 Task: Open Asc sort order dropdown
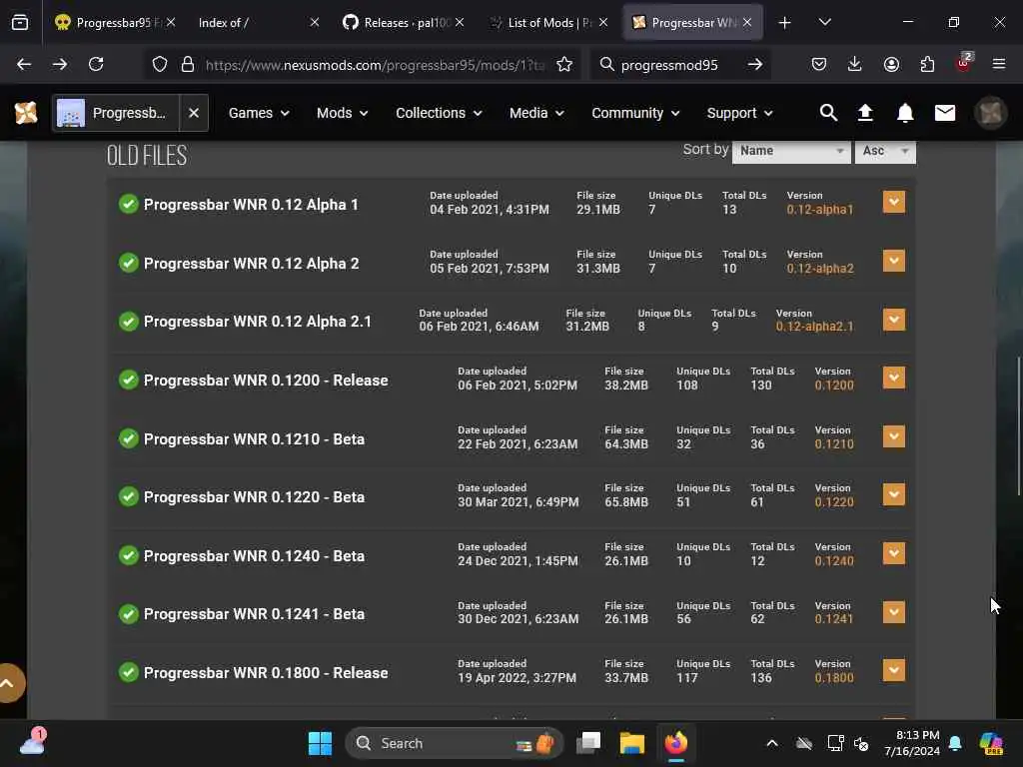885,151
